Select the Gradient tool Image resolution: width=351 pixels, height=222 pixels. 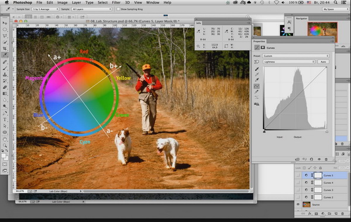click(5, 93)
